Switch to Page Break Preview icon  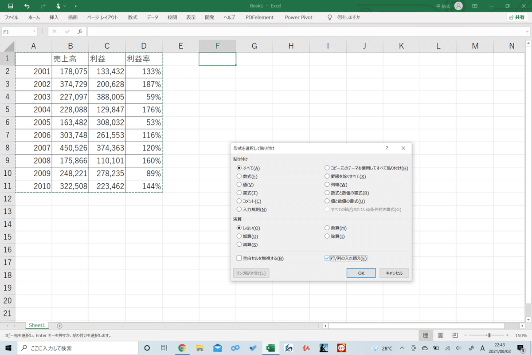pyautogui.click(x=455, y=335)
